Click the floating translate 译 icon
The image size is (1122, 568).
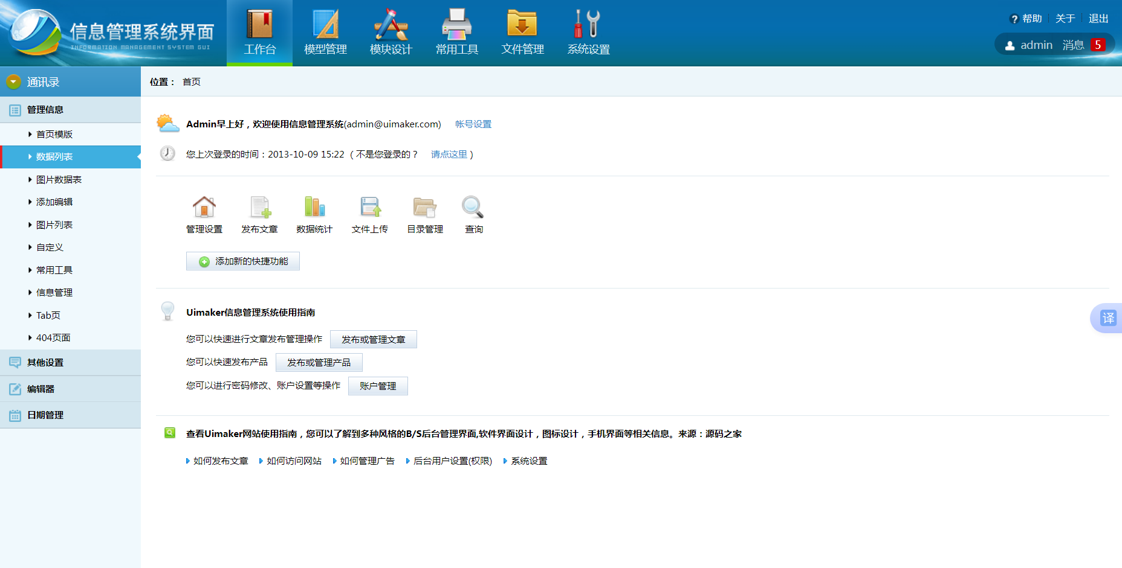[x=1107, y=318]
